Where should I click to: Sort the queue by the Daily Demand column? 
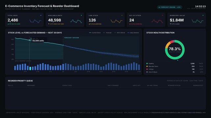(x=113, y=86)
